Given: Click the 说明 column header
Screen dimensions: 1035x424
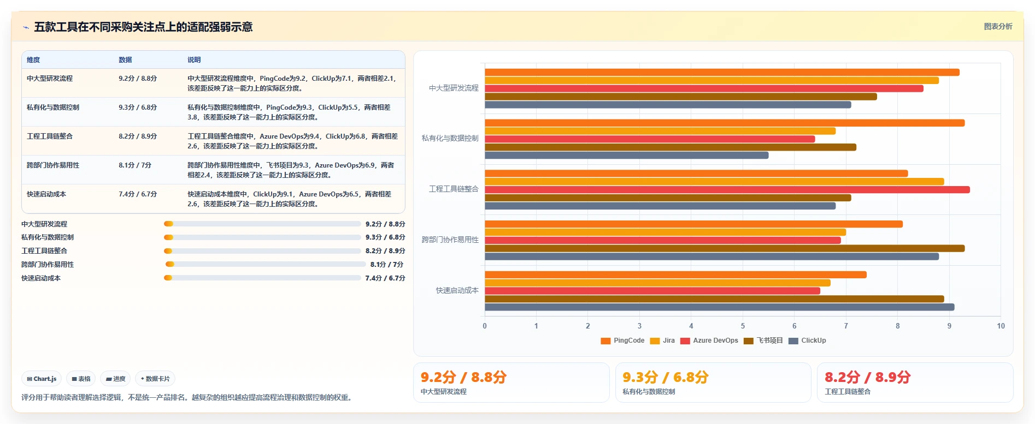Looking at the screenshot, I should coord(194,60).
